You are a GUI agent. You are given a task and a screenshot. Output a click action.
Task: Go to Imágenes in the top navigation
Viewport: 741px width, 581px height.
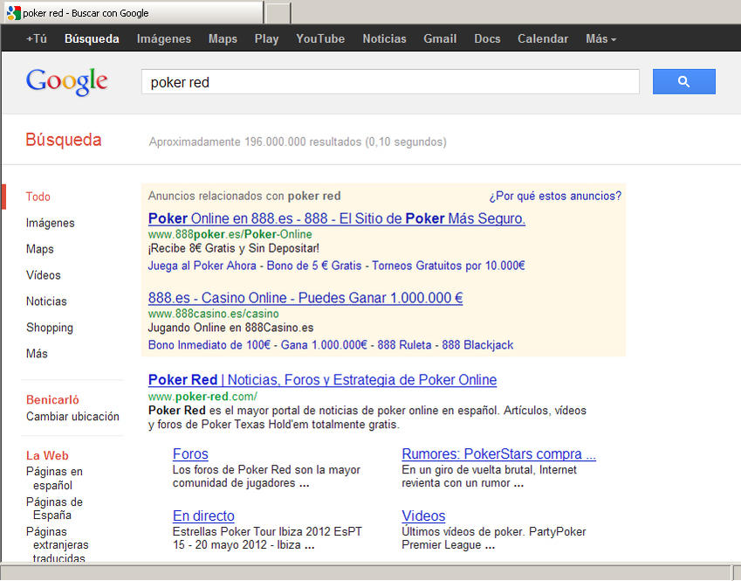(164, 38)
